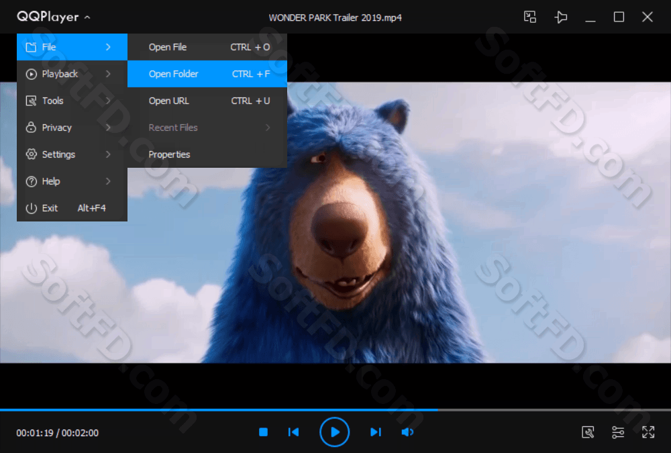Click the CTRL + U shortcut label
This screenshot has height=453, width=671.
point(250,101)
